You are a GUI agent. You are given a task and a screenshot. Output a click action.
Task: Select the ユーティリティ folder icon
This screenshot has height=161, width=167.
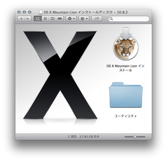coord(126,95)
